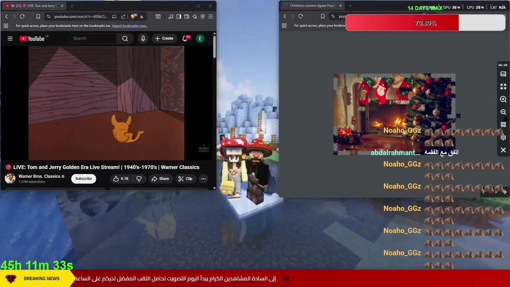This screenshot has width=510, height=287.
Task: Open the account avatar E menu
Action: 200,38
